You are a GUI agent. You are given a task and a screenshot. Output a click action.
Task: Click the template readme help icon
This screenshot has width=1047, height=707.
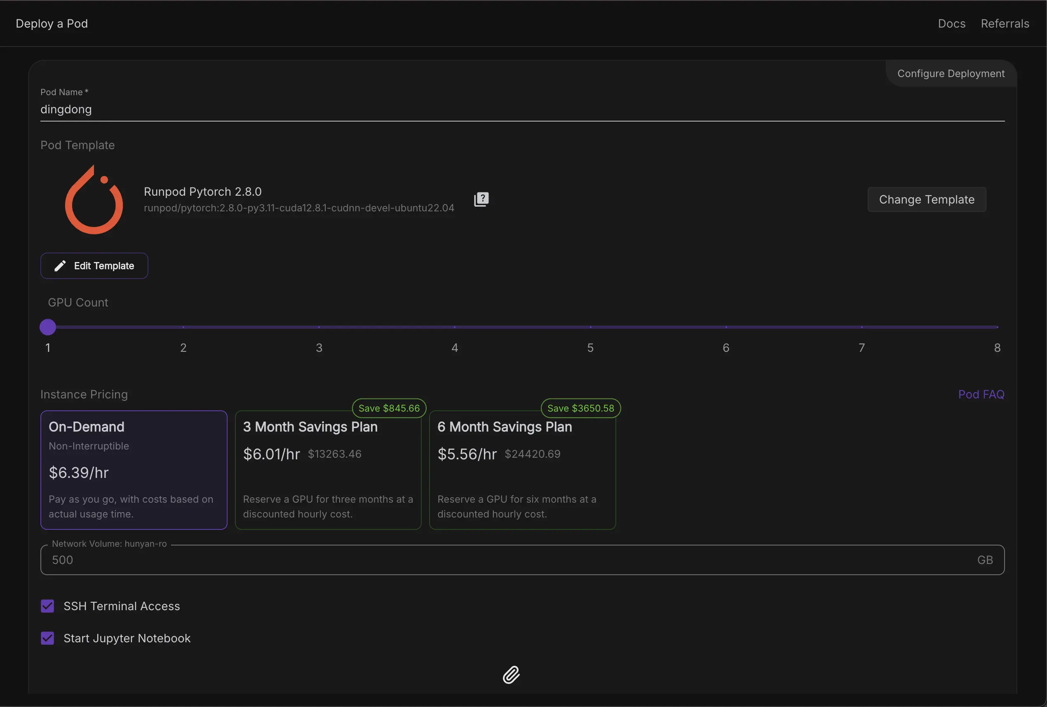481,199
